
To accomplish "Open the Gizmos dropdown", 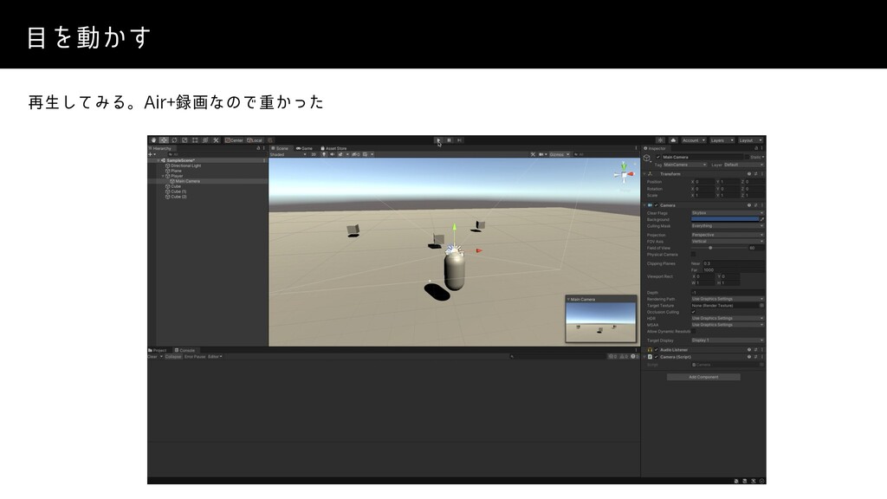I will 559,154.
